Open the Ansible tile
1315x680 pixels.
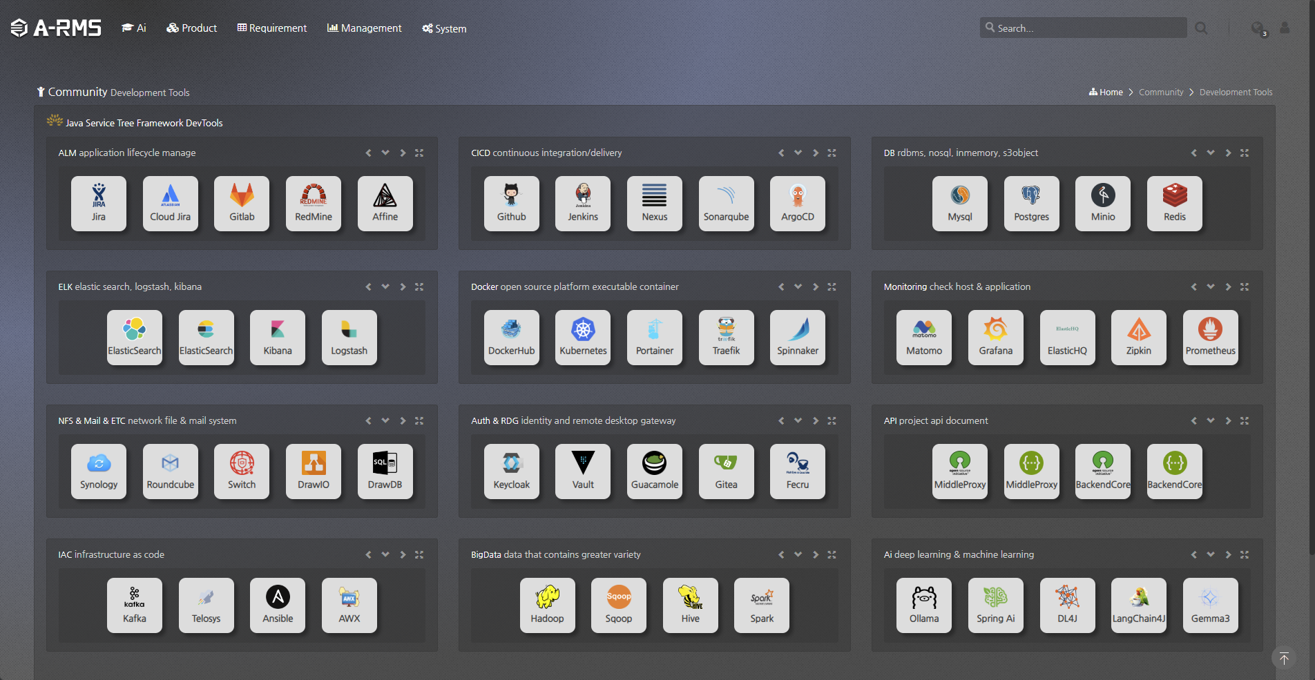(x=278, y=605)
